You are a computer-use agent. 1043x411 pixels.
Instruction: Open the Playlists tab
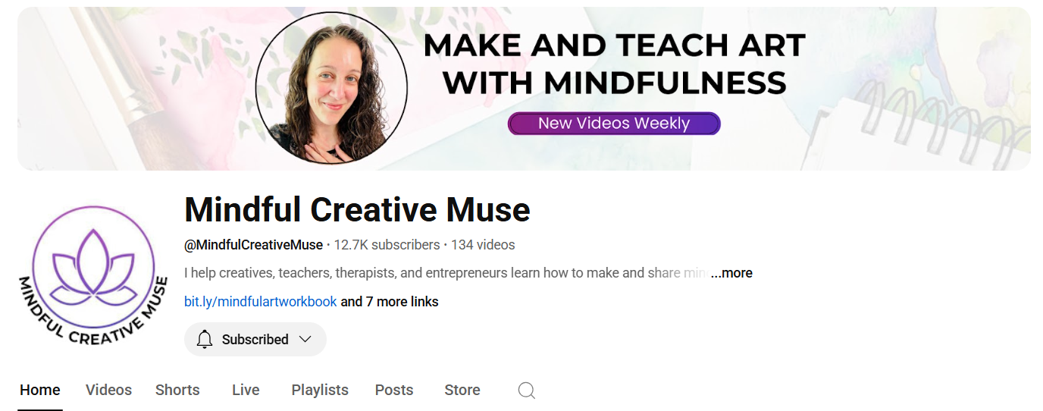tap(320, 390)
